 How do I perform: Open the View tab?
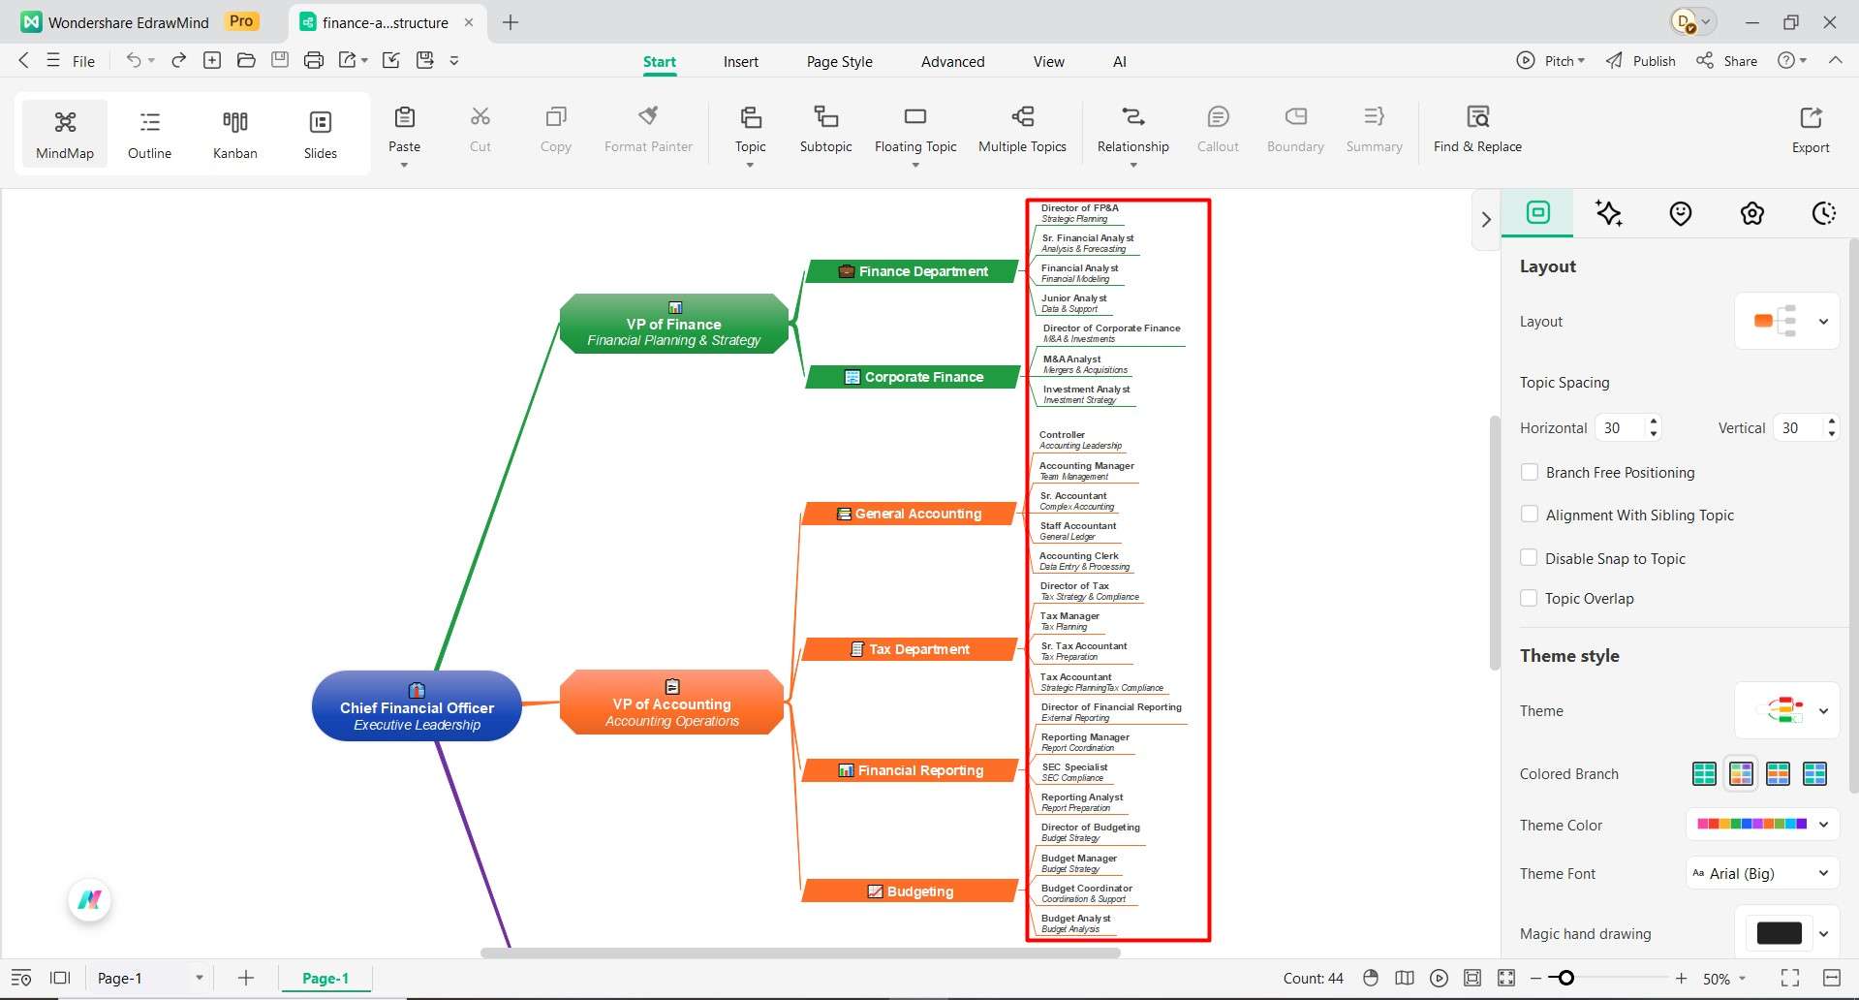pyautogui.click(x=1048, y=61)
